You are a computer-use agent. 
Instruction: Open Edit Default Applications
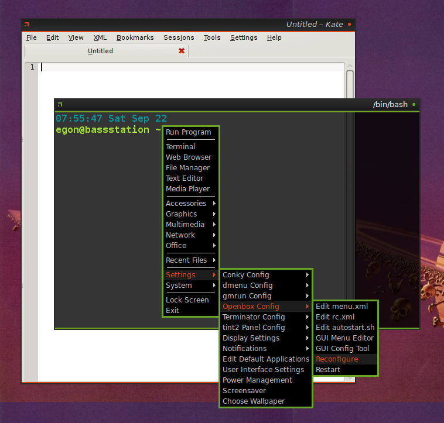[x=266, y=359]
